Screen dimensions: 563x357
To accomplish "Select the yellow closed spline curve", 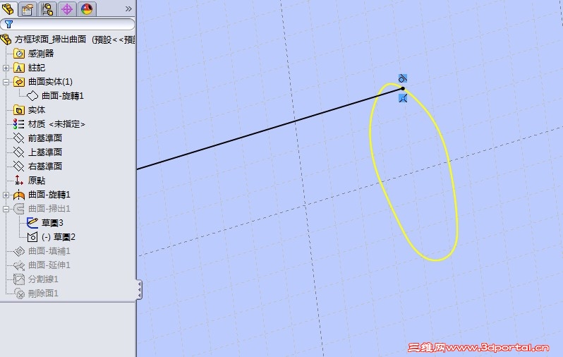I will [449, 162].
